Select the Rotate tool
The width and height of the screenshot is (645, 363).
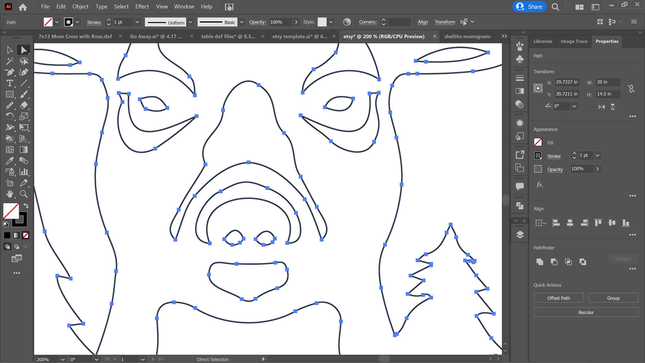[10, 116]
